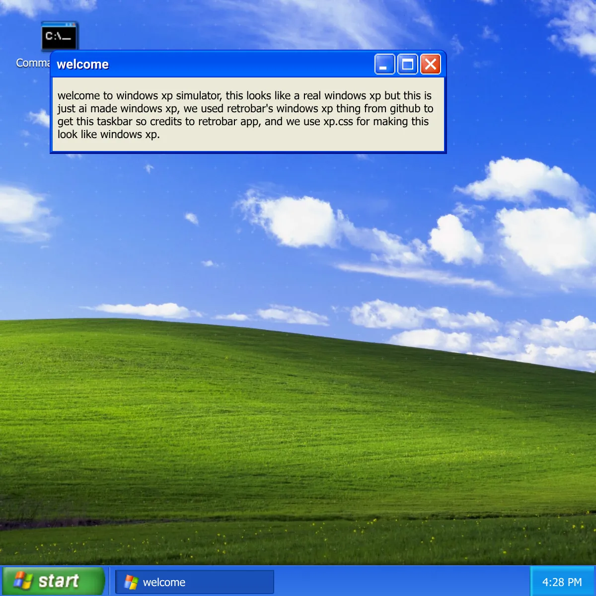
Task: Click the welcome window title bar
Action: 248,64
